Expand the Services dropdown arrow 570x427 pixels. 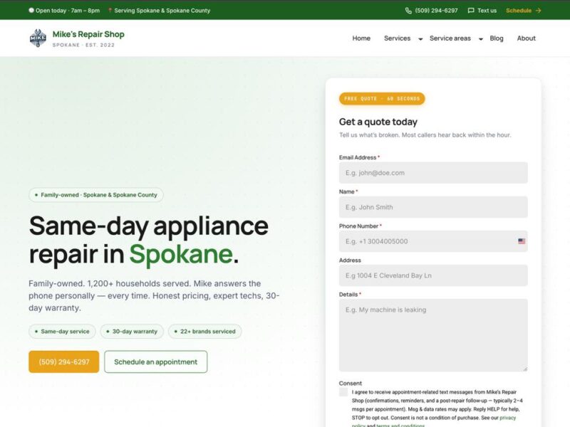coord(420,39)
